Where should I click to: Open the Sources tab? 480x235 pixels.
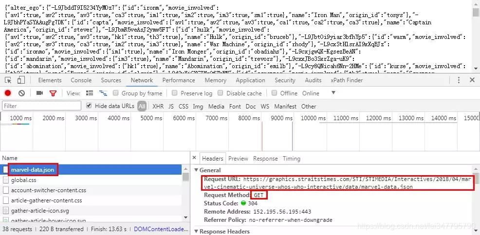click(111, 80)
